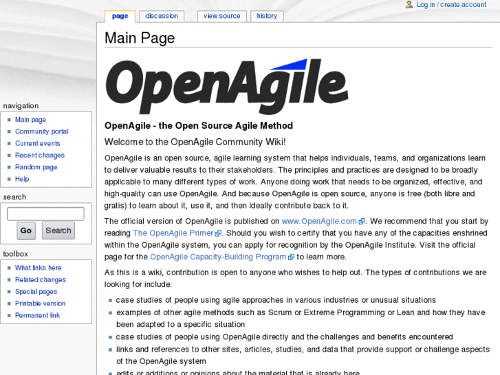Click the 'navigation' sidebar heading

(x=21, y=106)
